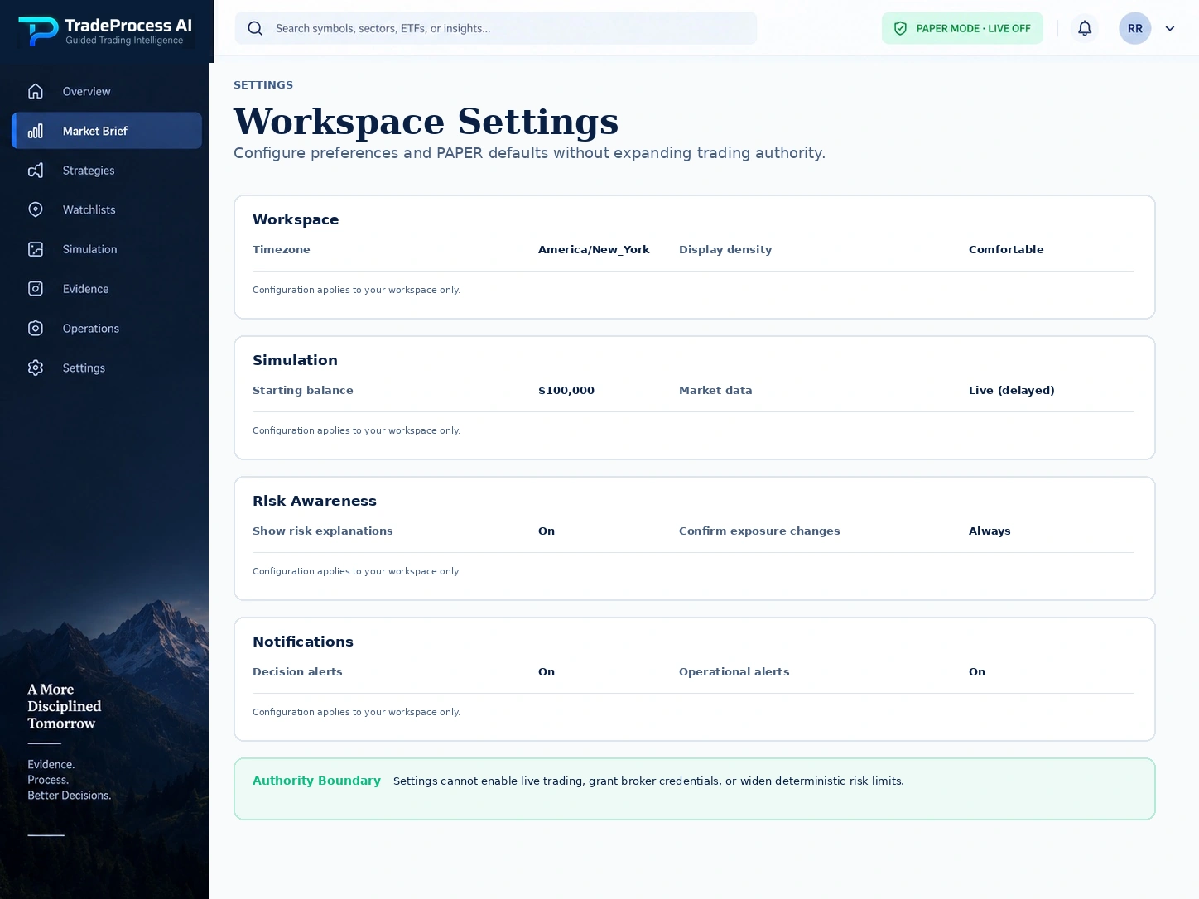
Task: Click the Market Brief bar chart icon
Action: coord(36,131)
